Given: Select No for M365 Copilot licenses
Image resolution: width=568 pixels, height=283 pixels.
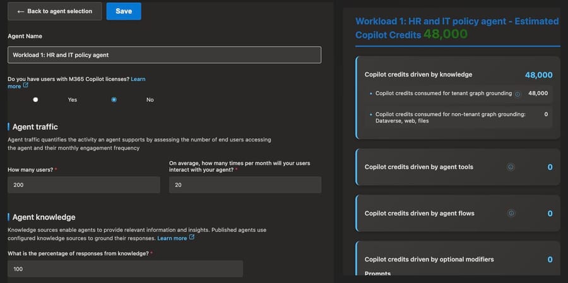Looking at the screenshot, I should pos(114,100).
